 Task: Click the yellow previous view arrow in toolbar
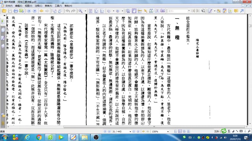click(42, 11)
